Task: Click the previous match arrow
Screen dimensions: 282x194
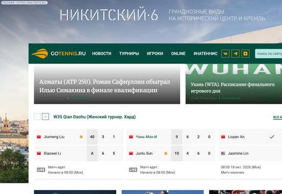Action: pos(37,116)
